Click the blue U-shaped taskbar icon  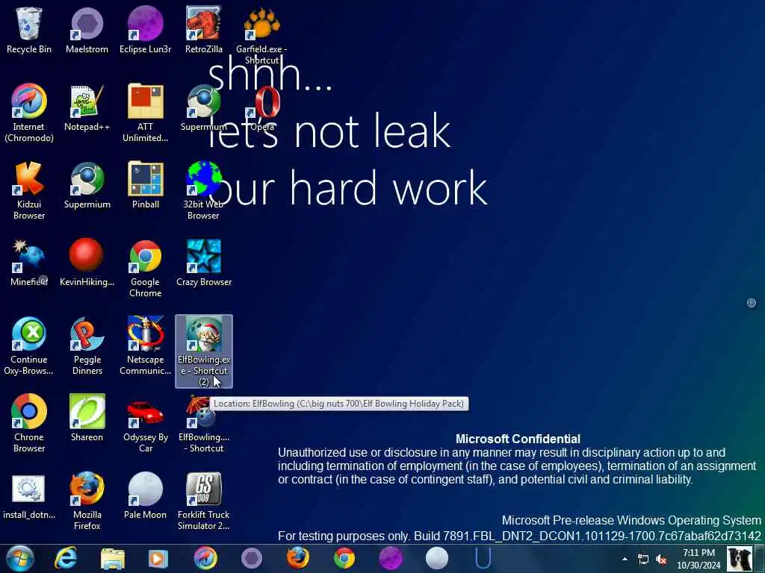483,558
